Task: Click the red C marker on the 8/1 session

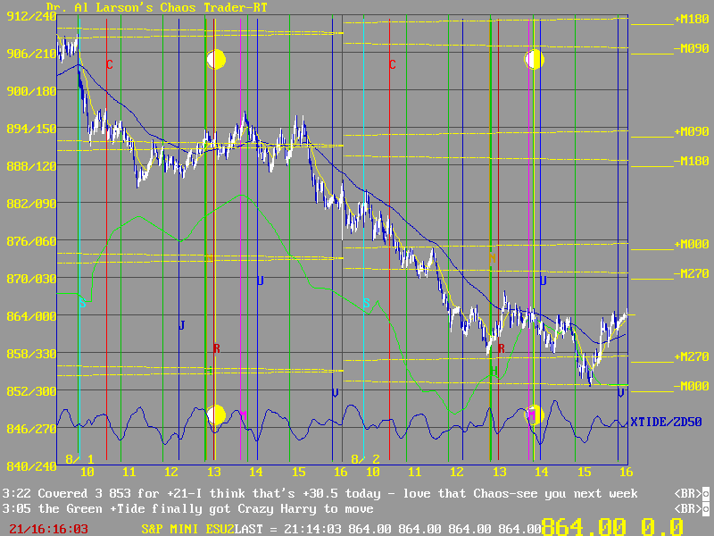Action: point(110,64)
